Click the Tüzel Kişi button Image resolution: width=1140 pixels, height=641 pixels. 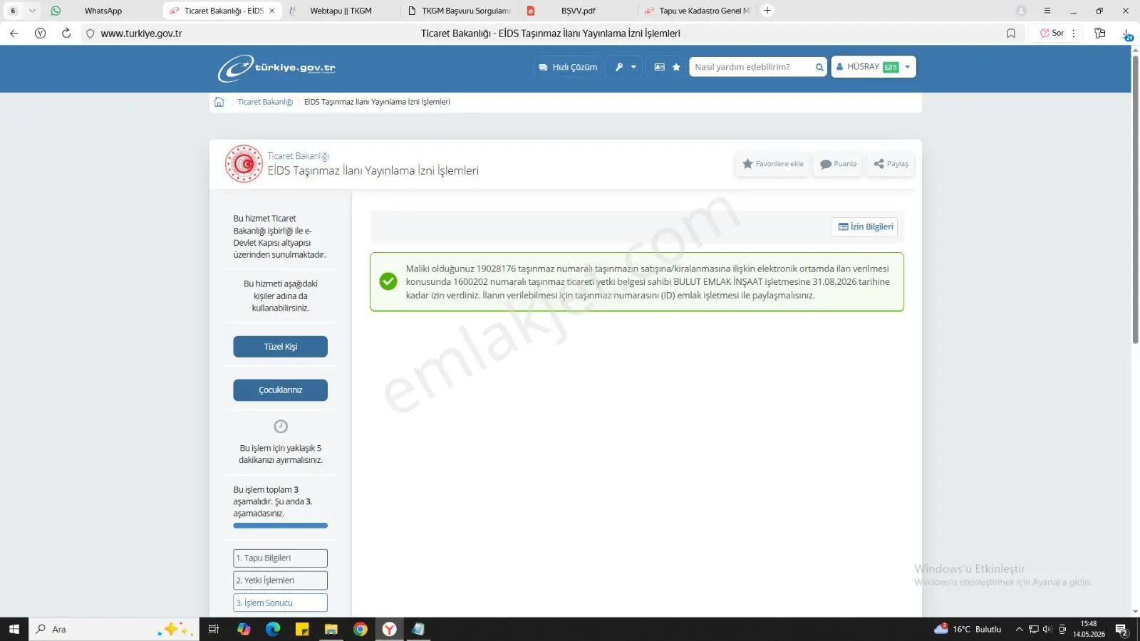click(x=280, y=347)
